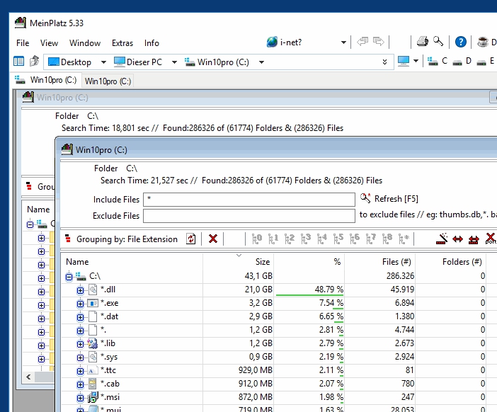Image resolution: width=497 pixels, height=412 pixels.
Task: Click the red X delete icon
Action: 213,239
